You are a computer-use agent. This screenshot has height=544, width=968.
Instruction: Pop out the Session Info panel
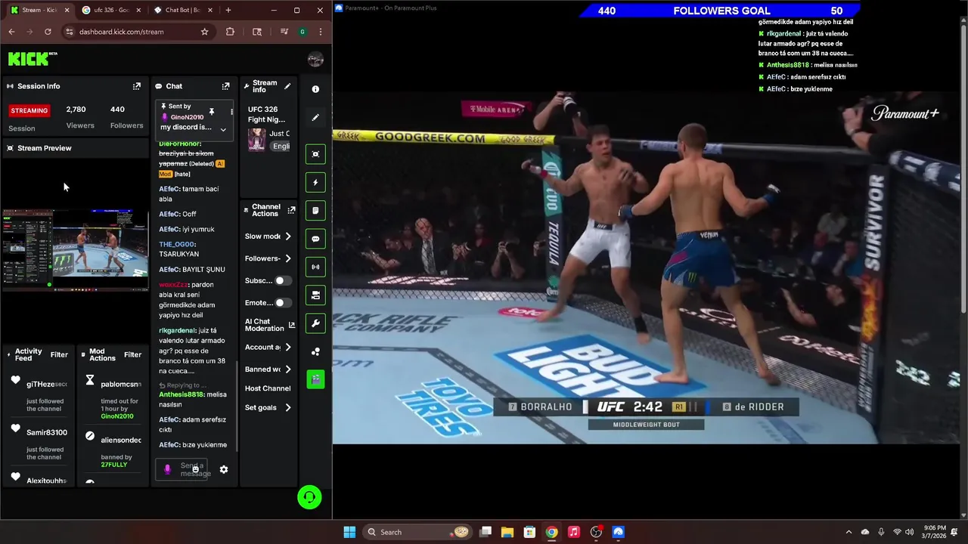point(137,86)
